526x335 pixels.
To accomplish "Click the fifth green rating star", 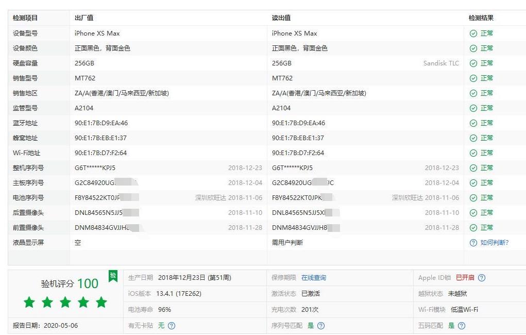I will pos(101,303).
